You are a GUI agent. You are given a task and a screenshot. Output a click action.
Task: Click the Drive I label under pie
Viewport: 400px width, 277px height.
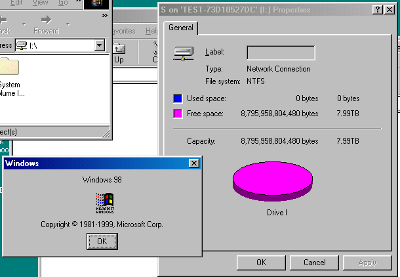pos(277,213)
